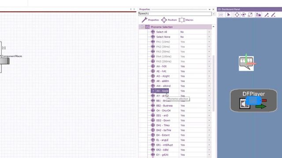282x158 pixels.
Task: Click the AE - hAt property icon
Action: coord(153,71)
